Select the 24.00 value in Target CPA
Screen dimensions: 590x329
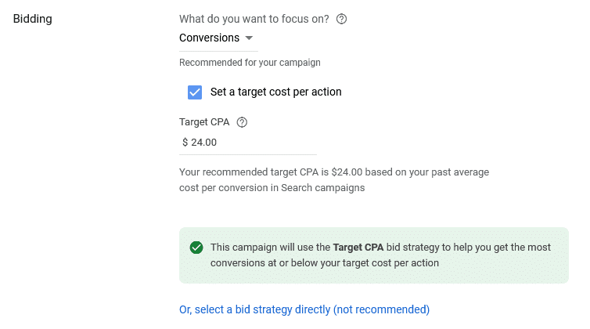point(203,143)
